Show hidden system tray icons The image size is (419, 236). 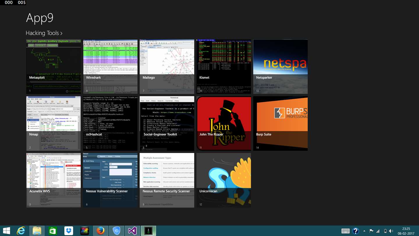[364, 231]
